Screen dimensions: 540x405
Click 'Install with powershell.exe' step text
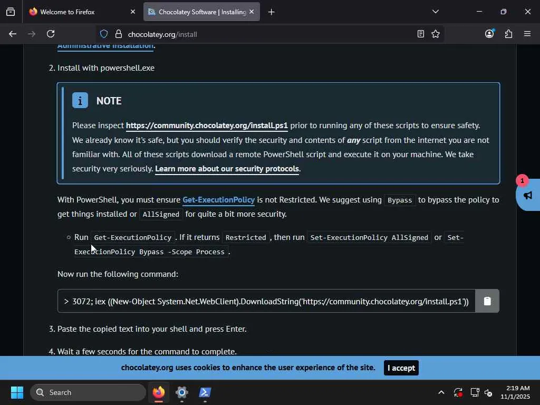tap(105, 68)
